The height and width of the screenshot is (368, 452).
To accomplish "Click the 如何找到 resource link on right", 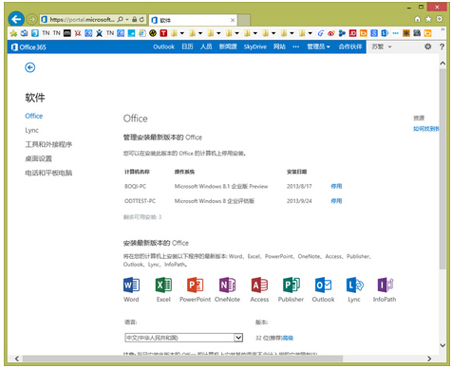I will [425, 129].
